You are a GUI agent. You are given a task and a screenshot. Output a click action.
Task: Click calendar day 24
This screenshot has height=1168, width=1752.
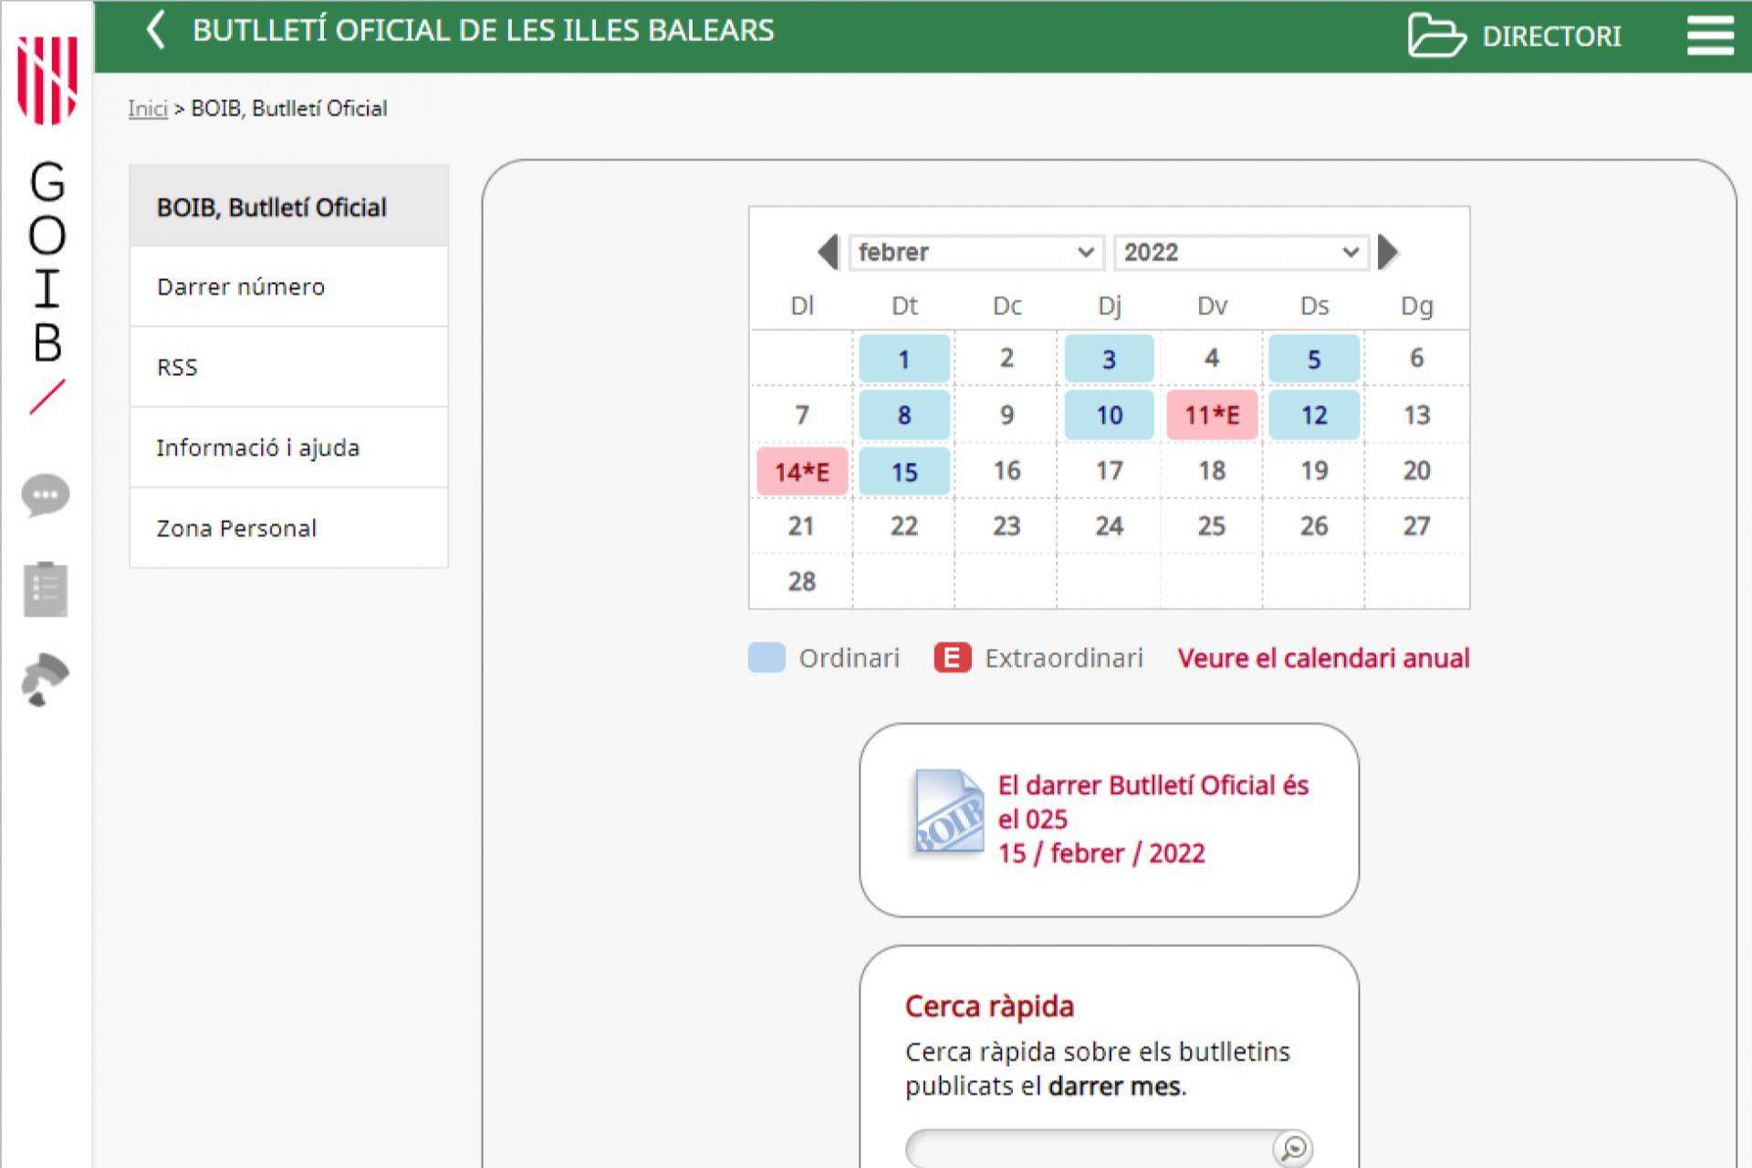click(x=1109, y=527)
